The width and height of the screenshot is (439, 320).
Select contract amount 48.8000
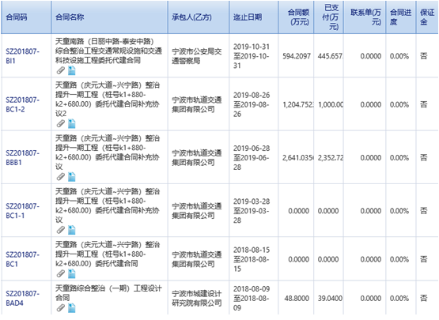tap(297, 299)
